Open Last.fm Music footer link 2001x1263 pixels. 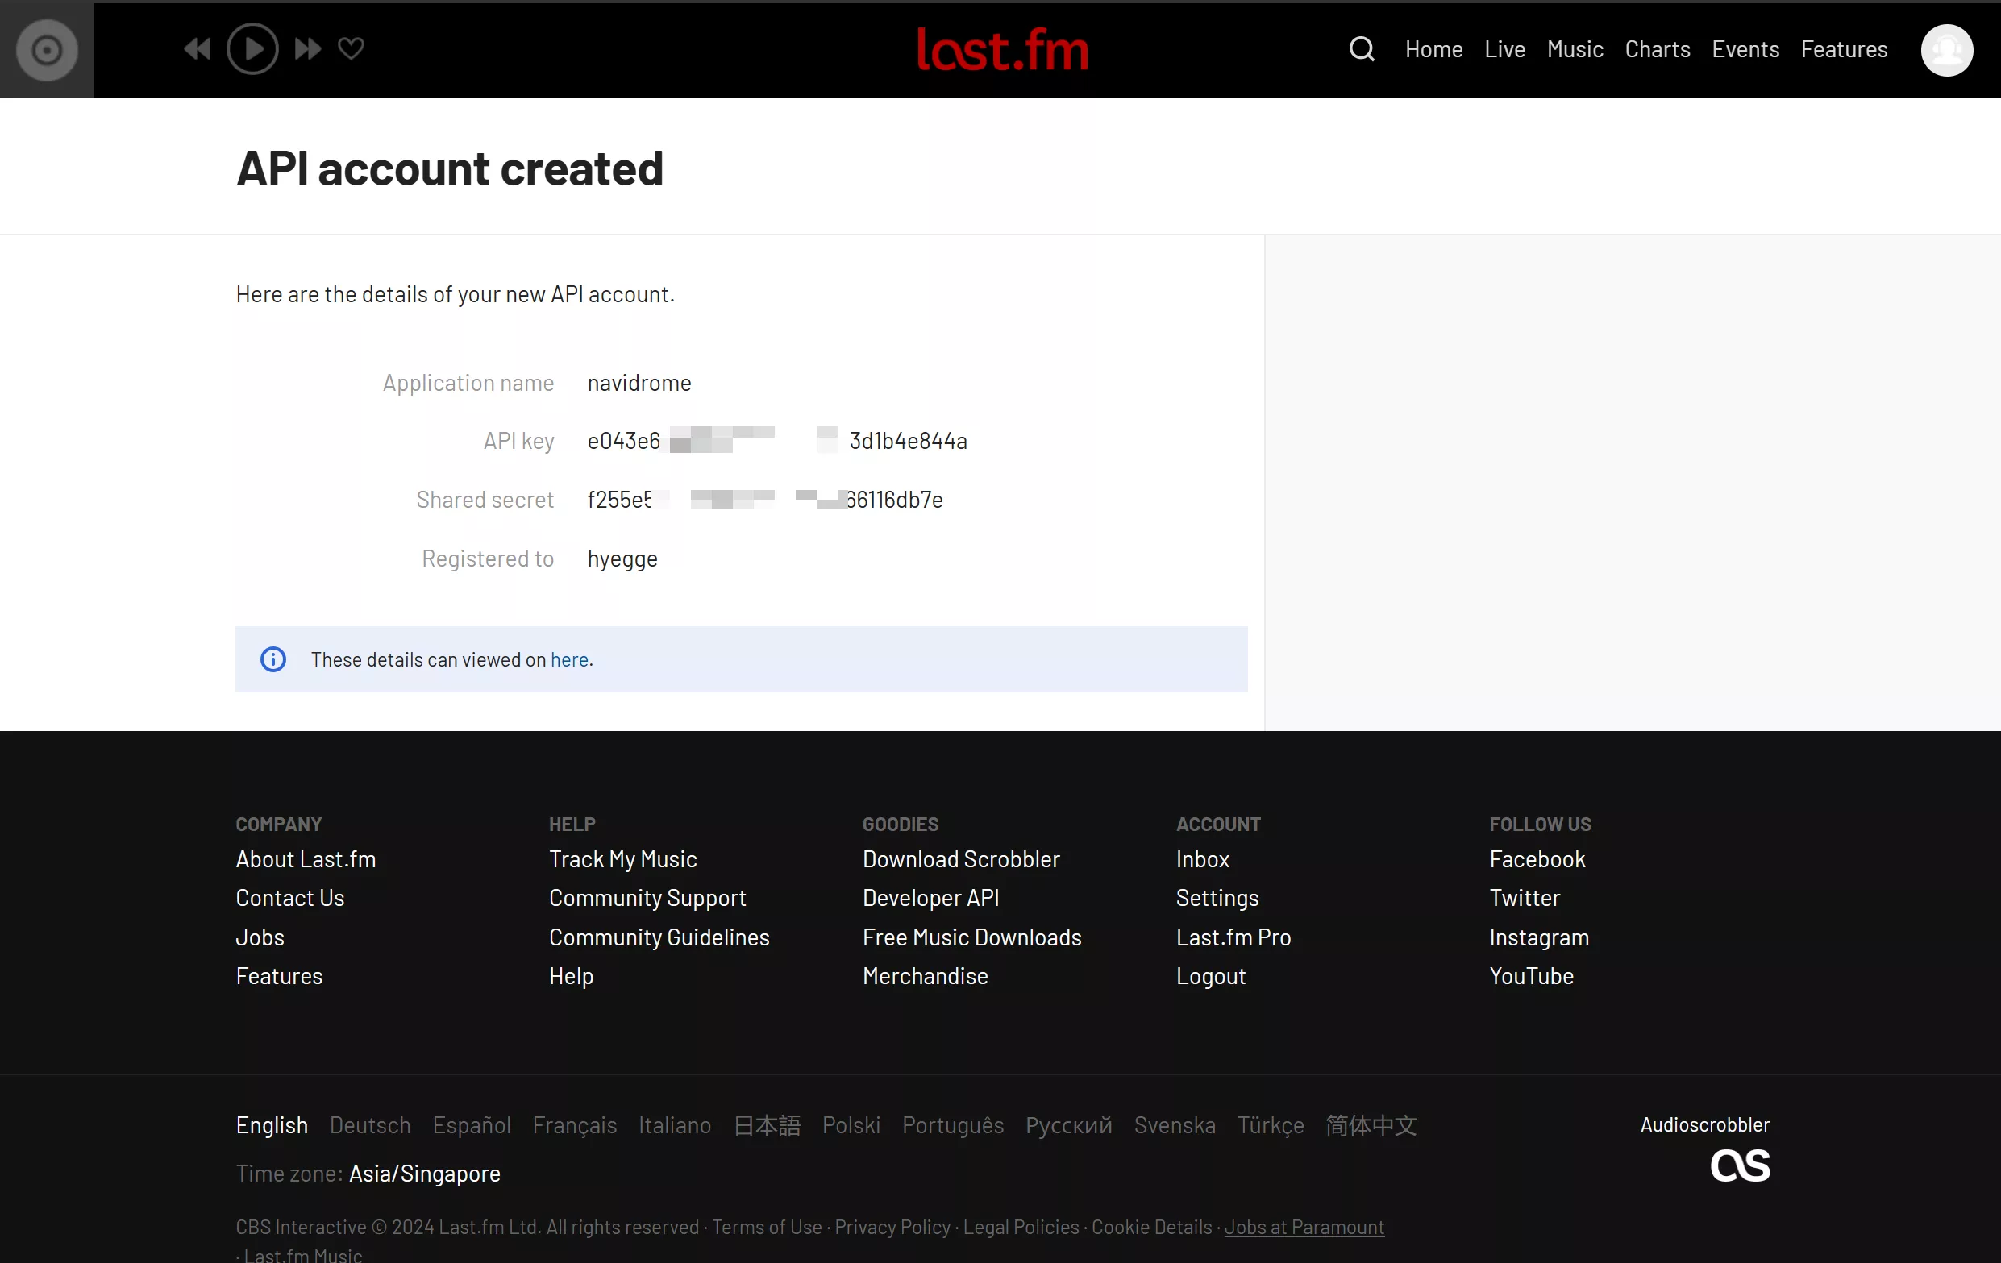(303, 1254)
